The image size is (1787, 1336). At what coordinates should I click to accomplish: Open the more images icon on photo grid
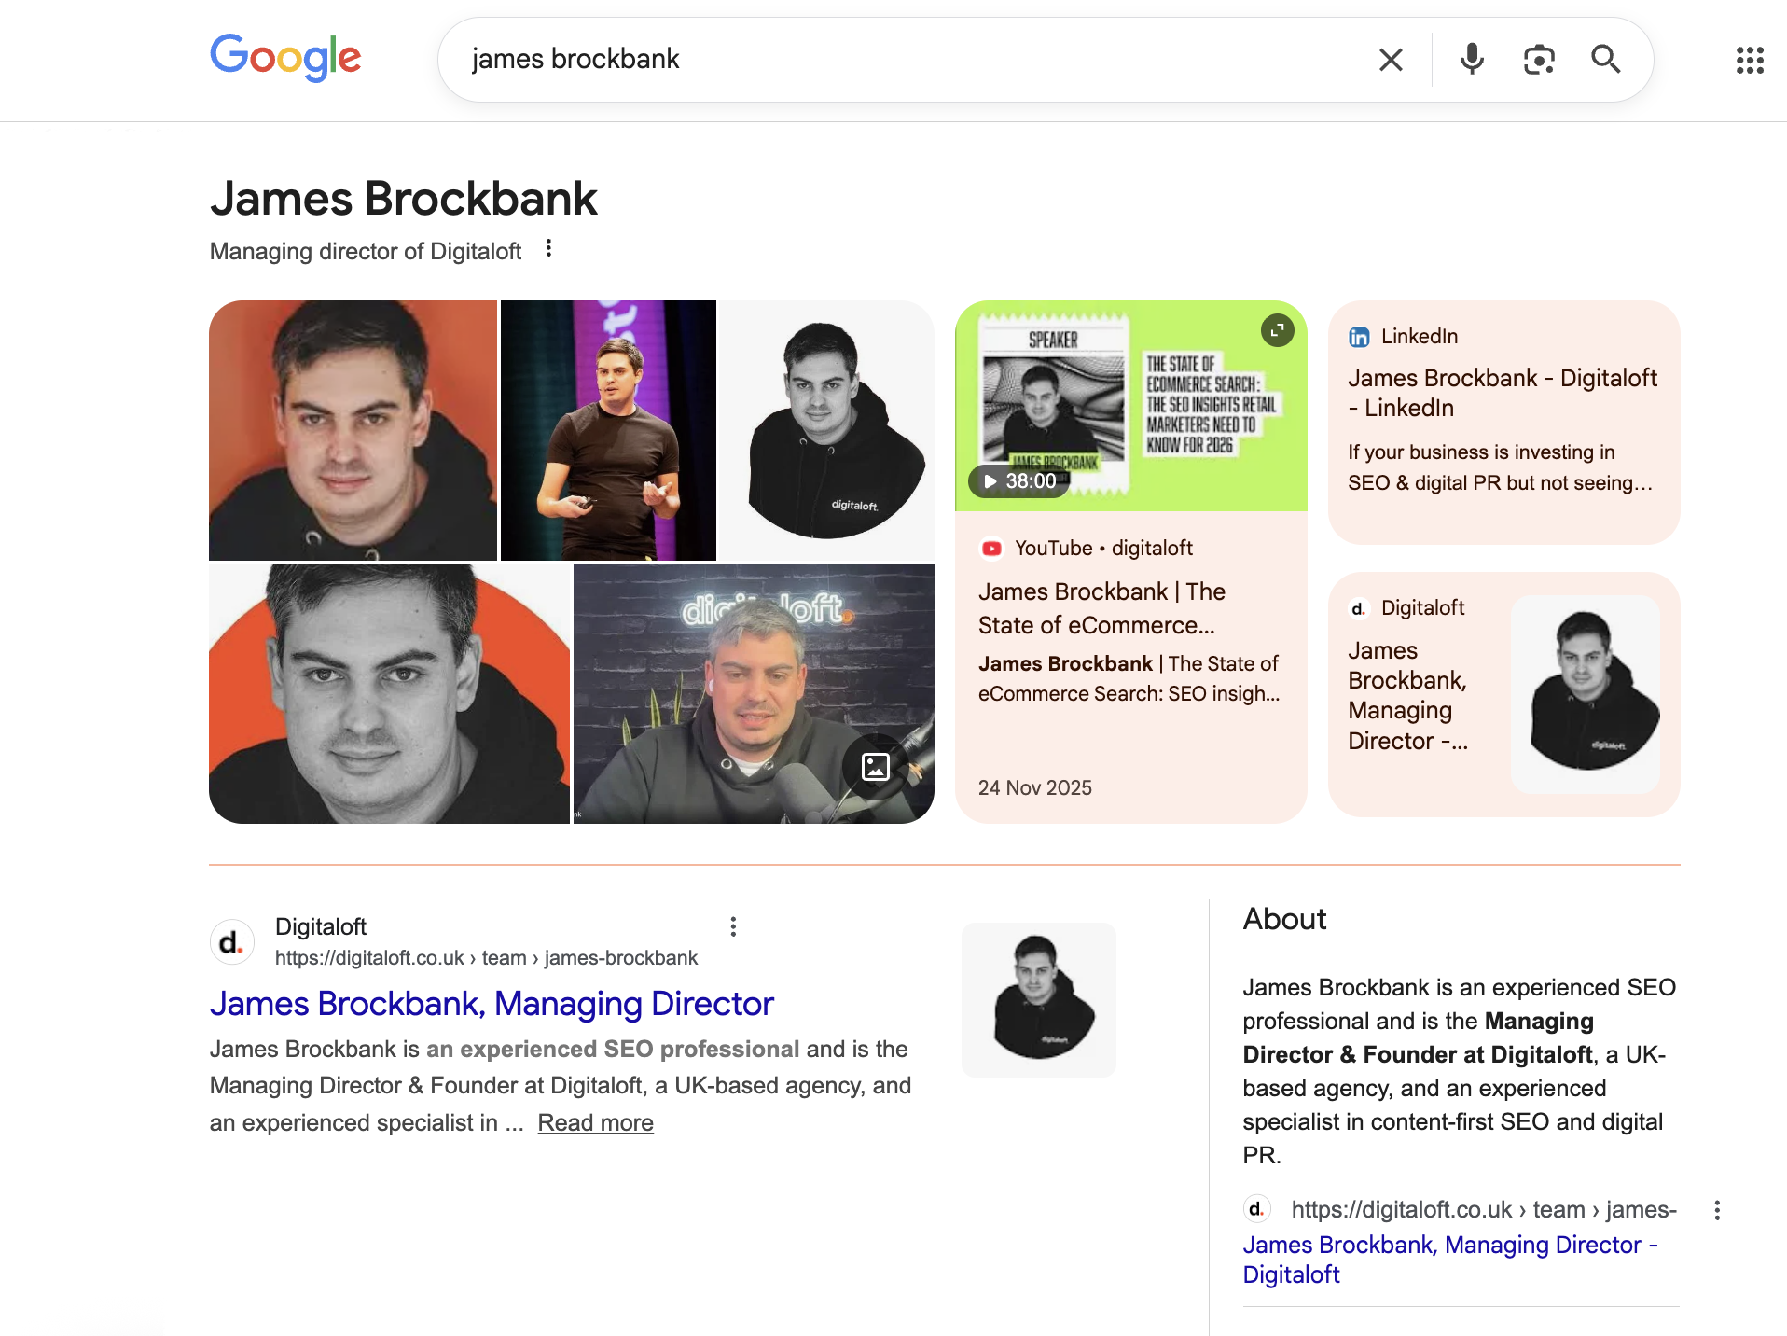pos(875,767)
